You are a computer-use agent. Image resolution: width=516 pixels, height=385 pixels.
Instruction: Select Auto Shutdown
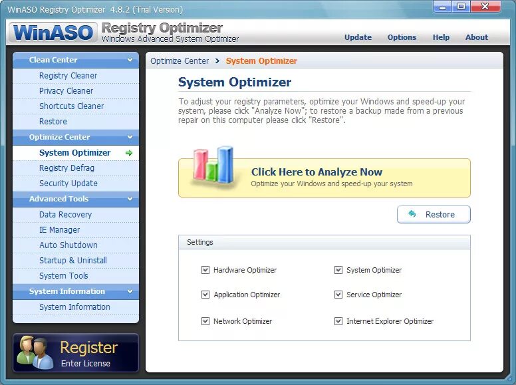pos(76,245)
